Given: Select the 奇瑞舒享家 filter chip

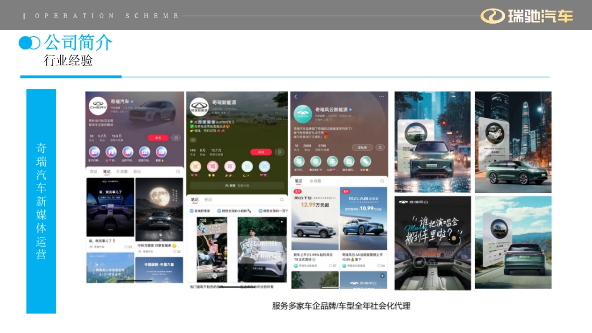Looking at the screenshot, I should pyautogui.click(x=200, y=210).
